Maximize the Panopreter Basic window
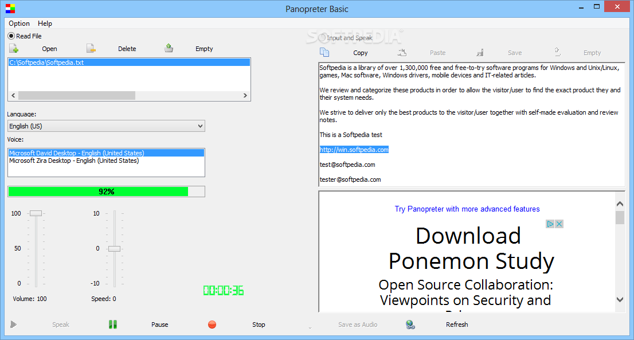This screenshot has width=634, height=340. pos(596,6)
